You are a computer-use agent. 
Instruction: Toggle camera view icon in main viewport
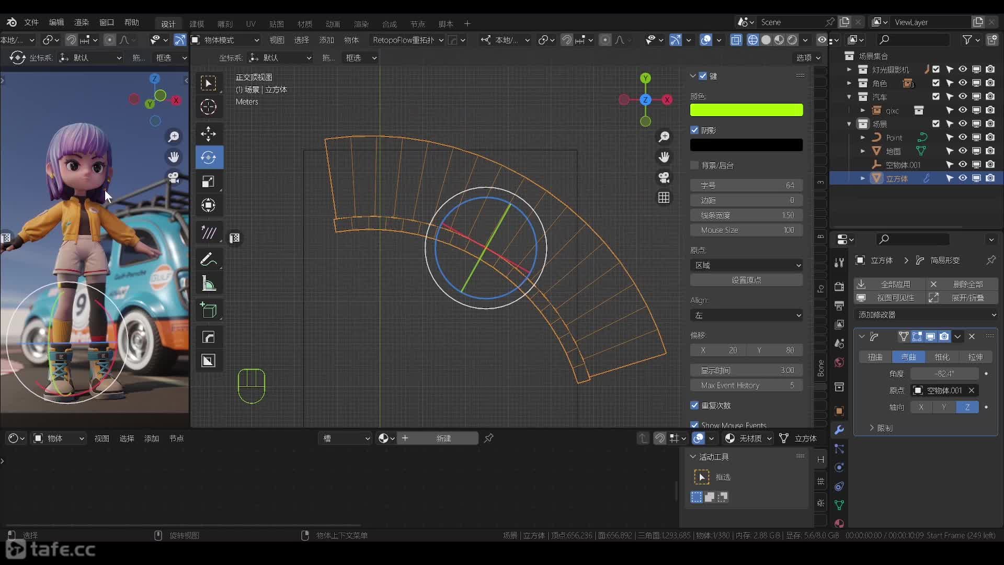click(x=664, y=177)
